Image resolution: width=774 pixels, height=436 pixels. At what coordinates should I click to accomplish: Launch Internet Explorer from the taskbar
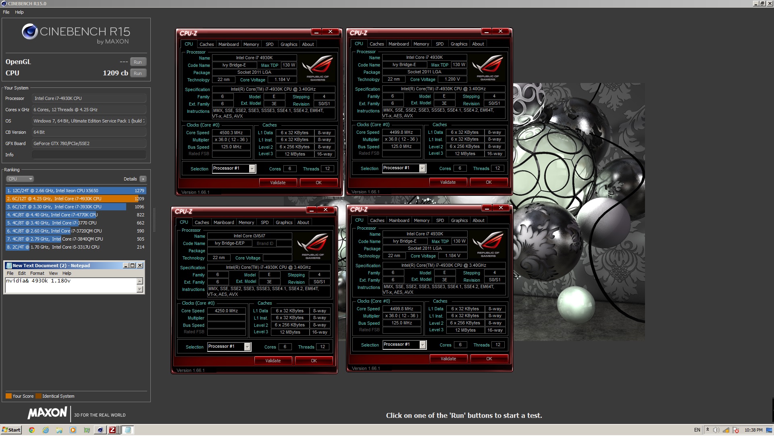[x=46, y=430]
